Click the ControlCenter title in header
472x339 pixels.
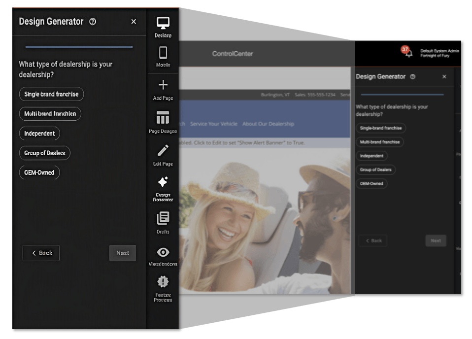[x=233, y=54]
